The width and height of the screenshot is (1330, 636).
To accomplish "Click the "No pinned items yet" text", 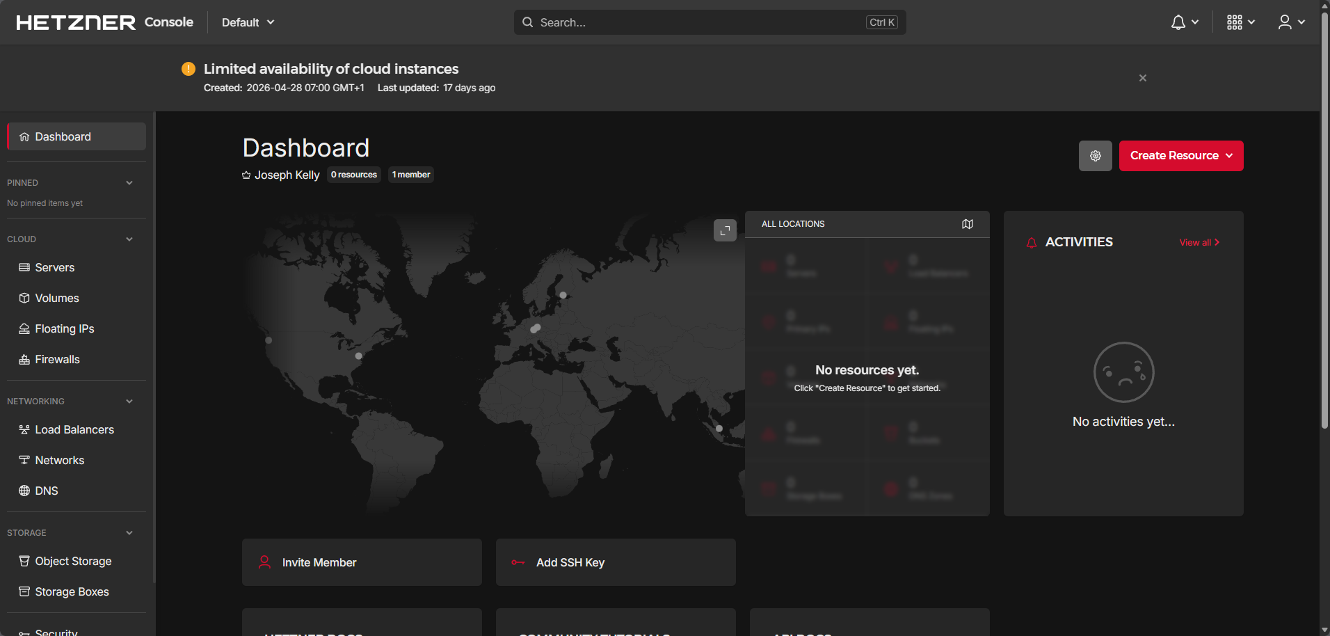I will [45, 203].
